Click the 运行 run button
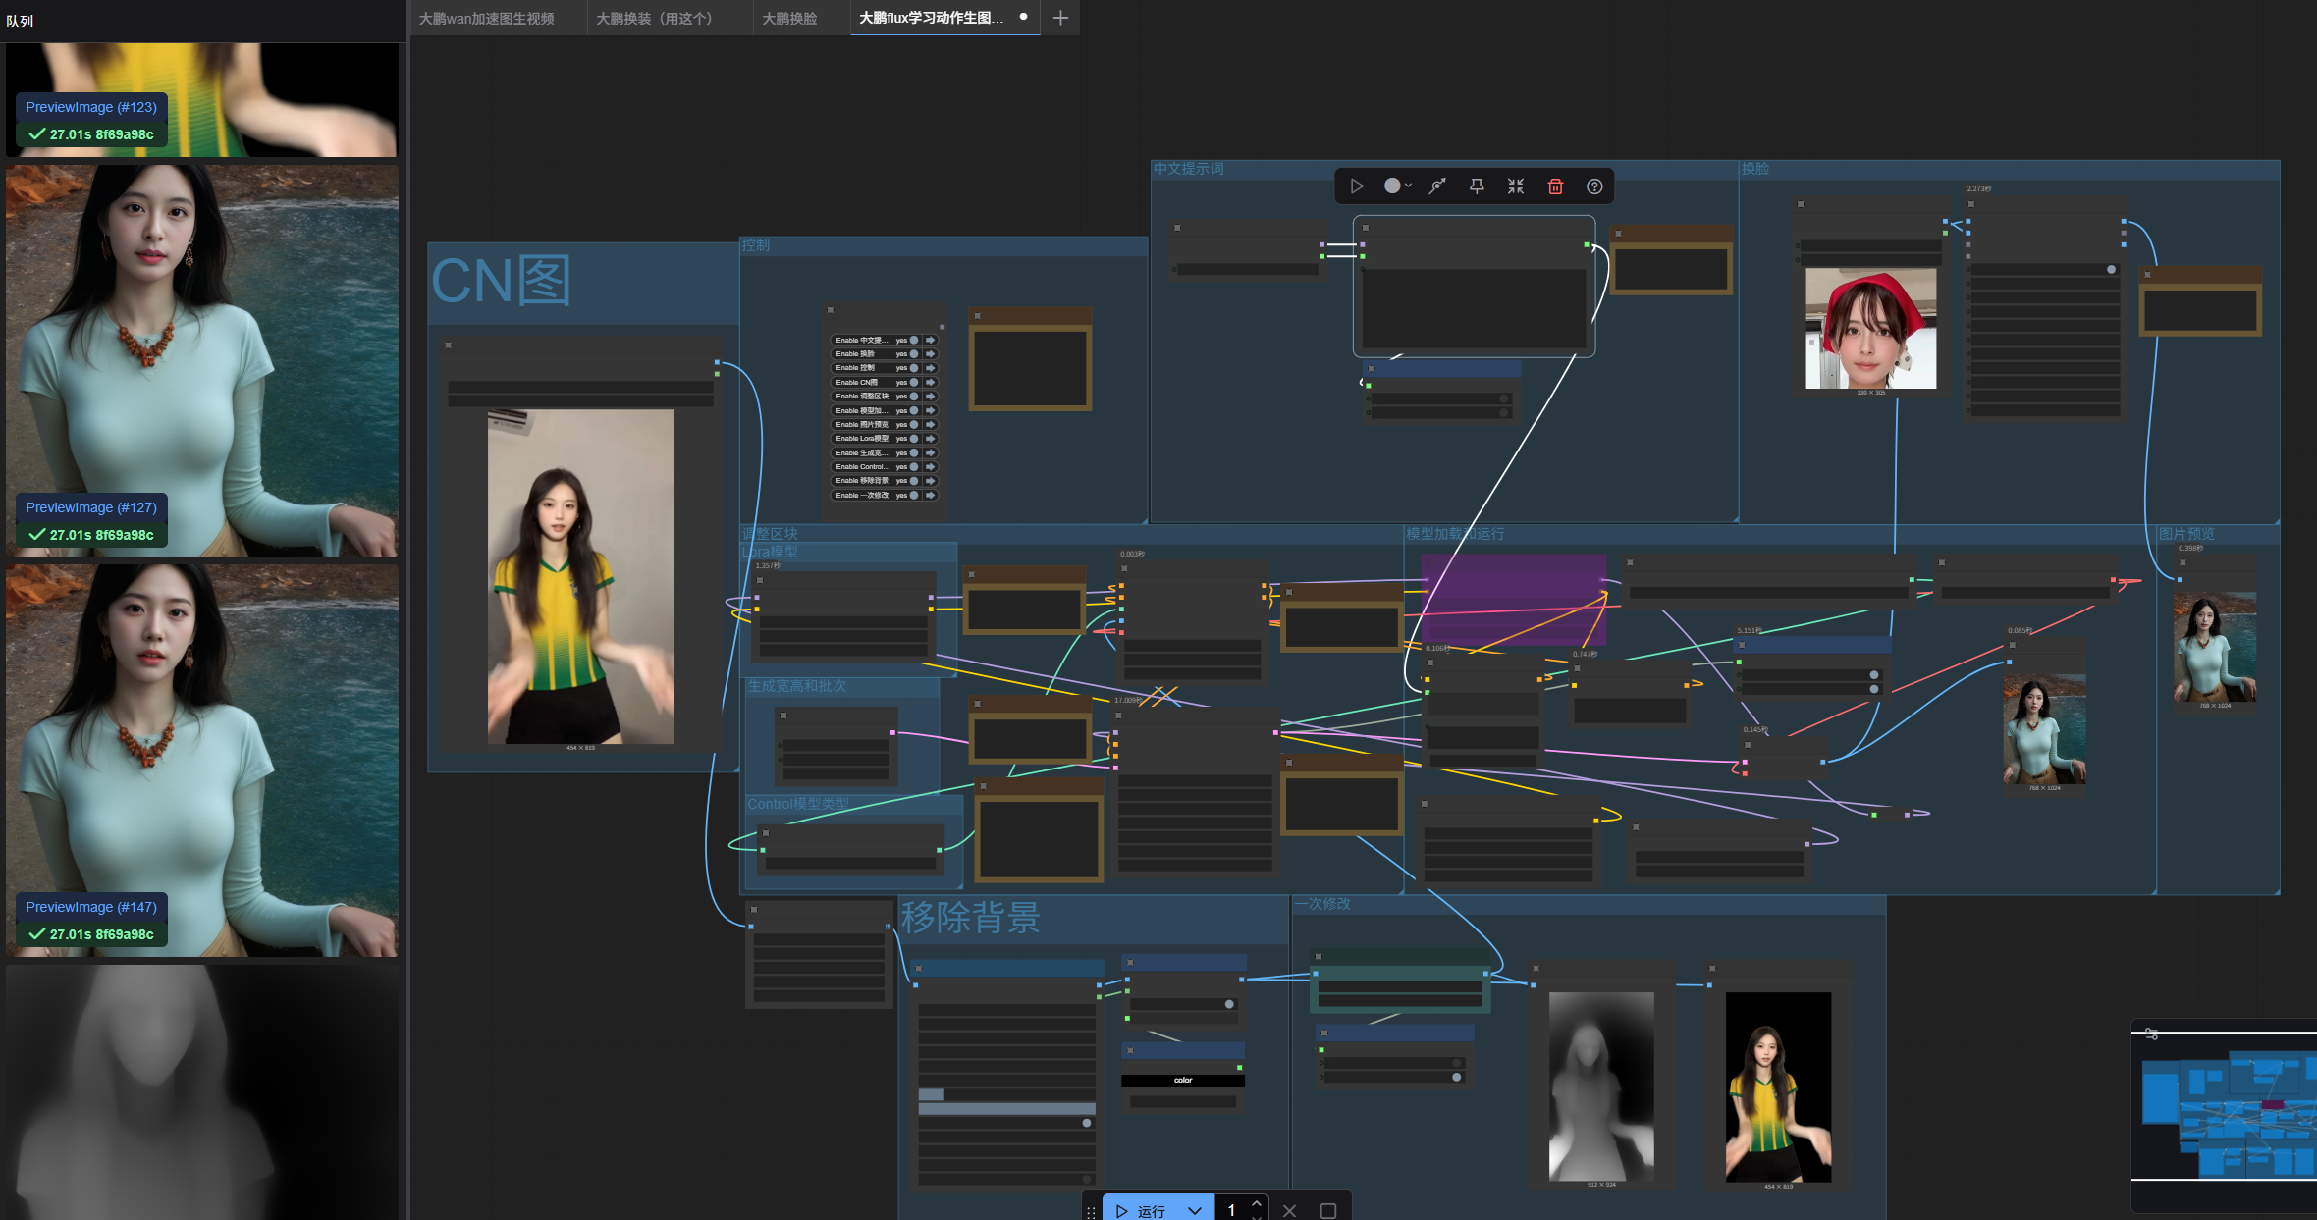2317x1220 pixels. (x=1144, y=1210)
